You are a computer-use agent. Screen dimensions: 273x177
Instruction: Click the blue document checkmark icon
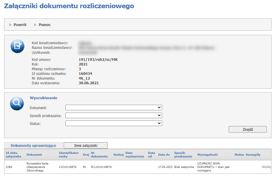coord(17,46)
